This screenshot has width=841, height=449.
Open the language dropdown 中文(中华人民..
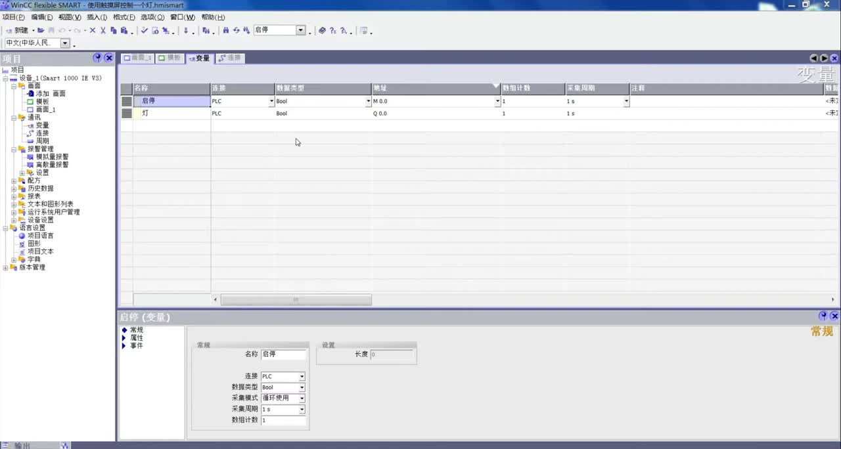[x=65, y=43]
